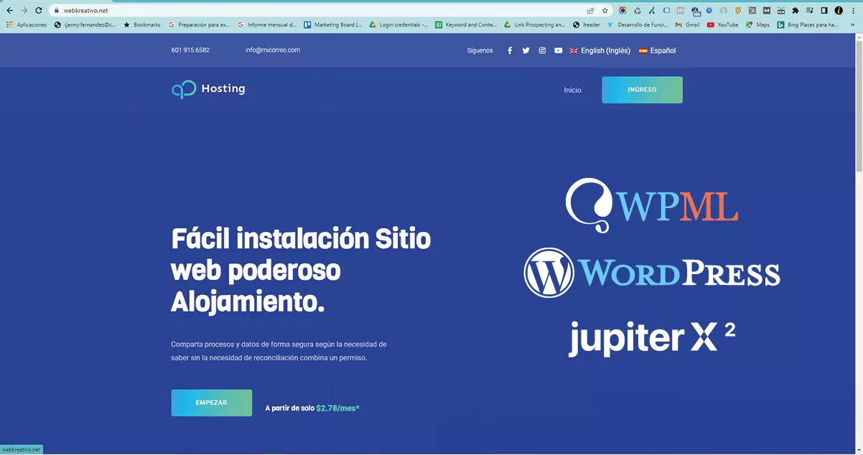Open the header bookmark
The height and width of the screenshot is (455, 863).
(587, 24)
